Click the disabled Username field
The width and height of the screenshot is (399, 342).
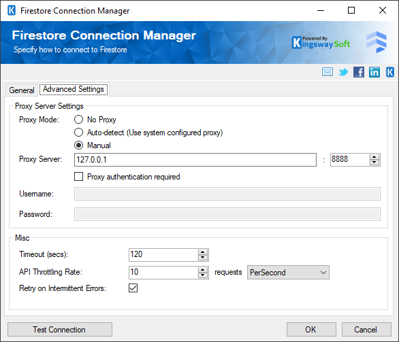click(x=227, y=194)
